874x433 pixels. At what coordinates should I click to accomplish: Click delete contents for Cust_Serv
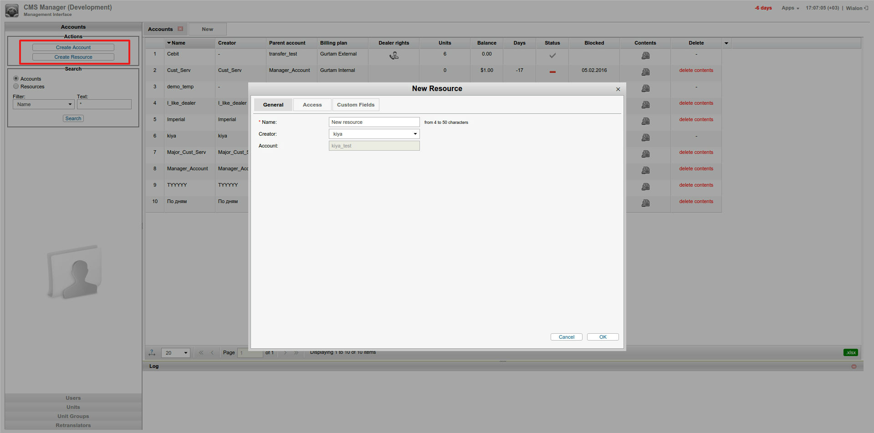click(x=696, y=70)
